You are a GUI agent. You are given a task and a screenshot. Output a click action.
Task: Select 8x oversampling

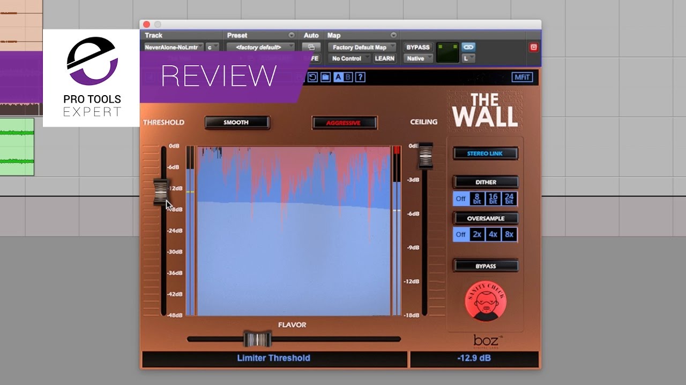coord(509,234)
